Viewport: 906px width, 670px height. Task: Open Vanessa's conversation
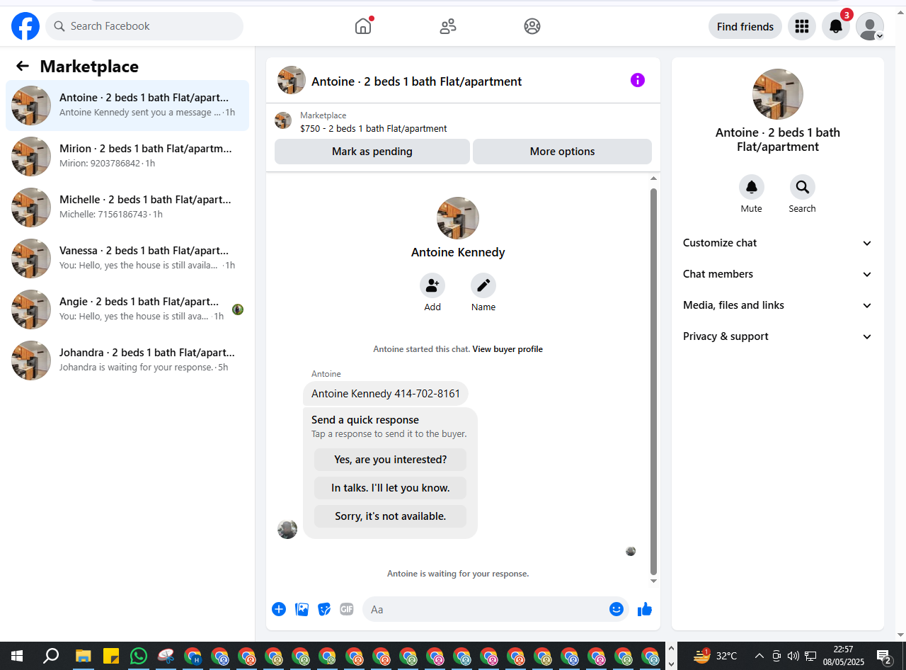click(127, 259)
